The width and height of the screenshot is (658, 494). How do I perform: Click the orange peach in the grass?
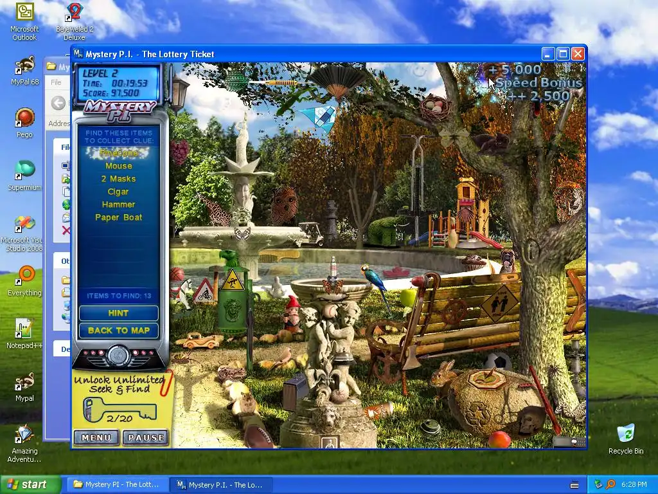coord(499,439)
